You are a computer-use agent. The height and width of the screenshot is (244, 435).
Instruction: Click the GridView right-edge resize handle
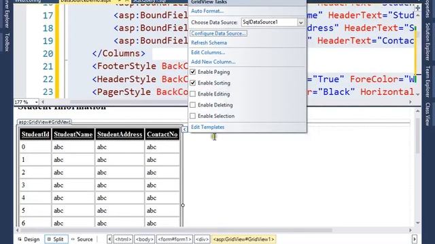pos(183,205)
